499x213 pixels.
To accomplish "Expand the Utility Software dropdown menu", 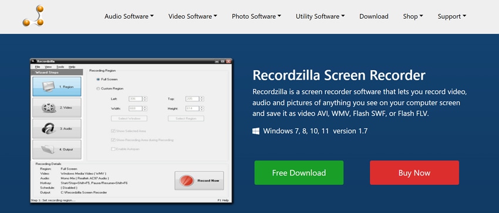I will click(320, 16).
